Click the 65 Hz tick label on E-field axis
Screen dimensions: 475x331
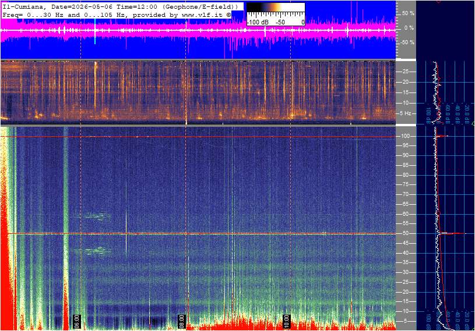click(405, 204)
